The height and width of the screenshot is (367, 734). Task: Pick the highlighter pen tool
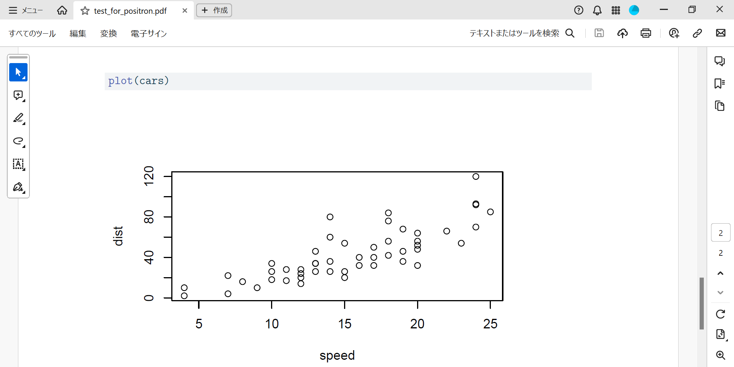click(18, 118)
